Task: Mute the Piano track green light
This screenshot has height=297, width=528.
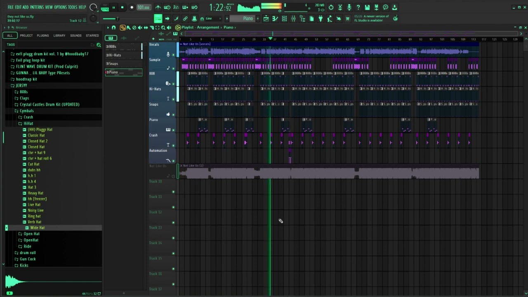Action: point(173,130)
